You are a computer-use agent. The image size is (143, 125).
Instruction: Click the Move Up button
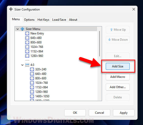click(x=118, y=30)
